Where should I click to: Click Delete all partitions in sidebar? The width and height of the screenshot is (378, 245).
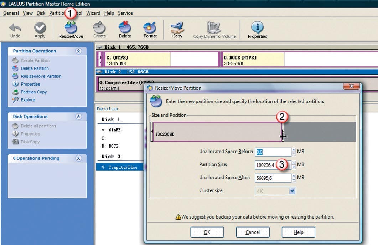38,126
